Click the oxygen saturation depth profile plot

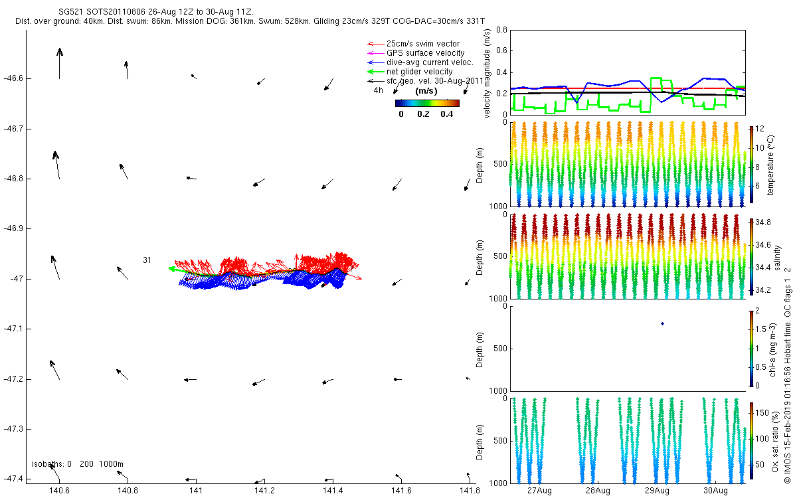[x=628, y=440]
